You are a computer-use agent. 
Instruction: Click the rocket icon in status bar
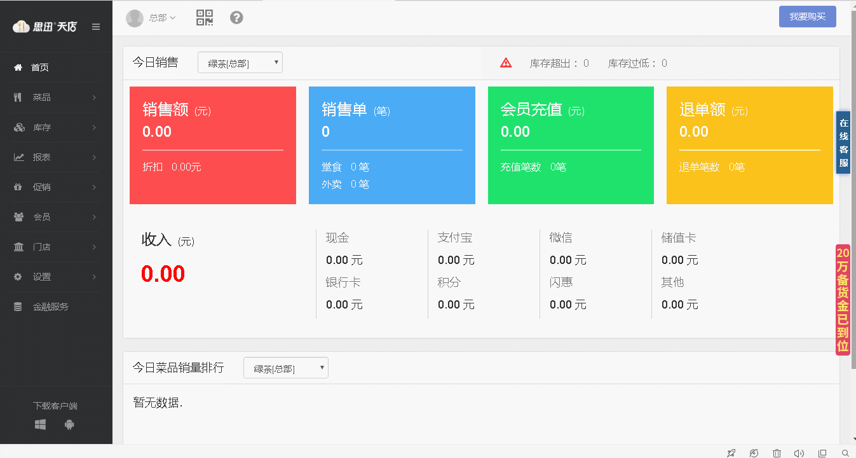tap(731, 453)
